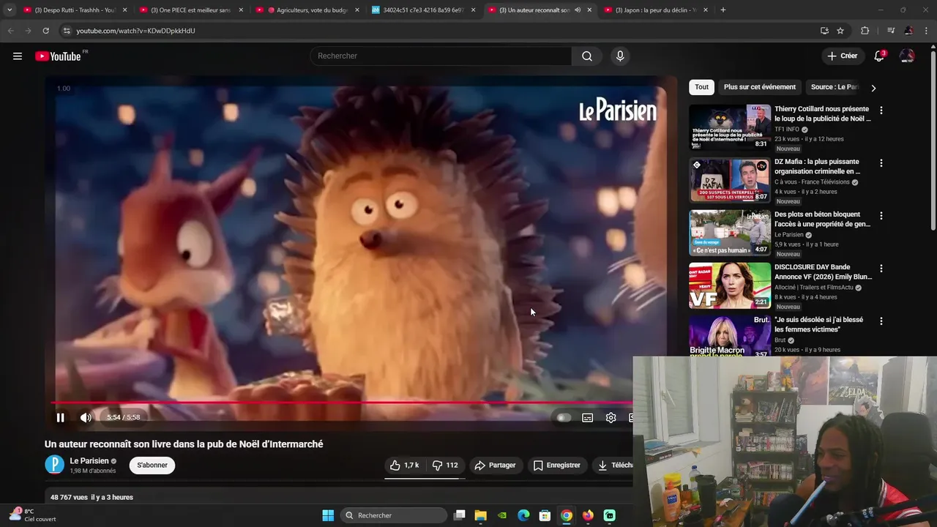The width and height of the screenshot is (937, 527).
Task: Open YouTube hamburger guide menu
Action: pos(18,56)
